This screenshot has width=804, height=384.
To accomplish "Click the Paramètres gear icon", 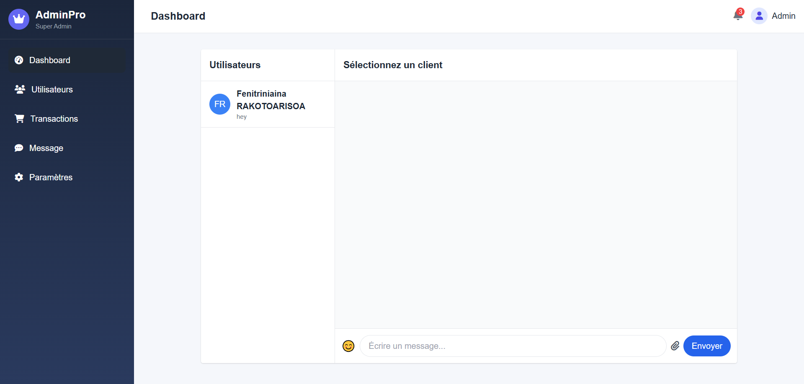I will pyautogui.click(x=19, y=177).
